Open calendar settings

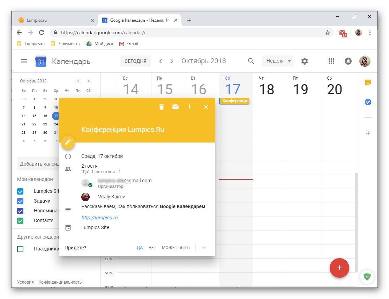pyautogui.click(x=304, y=61)
